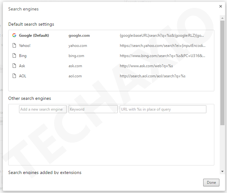Click the search.aol.com URL
Viewport: 227px width, 193px height.
[x=153, y=76]
